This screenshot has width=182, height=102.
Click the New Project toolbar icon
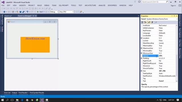coord(13,12)
